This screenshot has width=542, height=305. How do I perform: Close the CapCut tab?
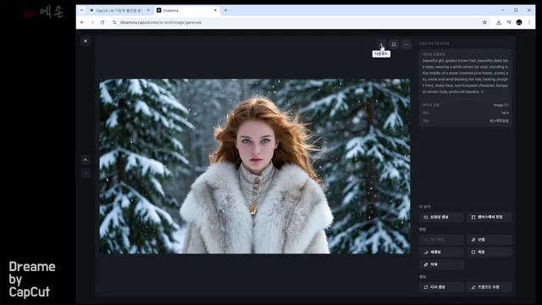148,10
